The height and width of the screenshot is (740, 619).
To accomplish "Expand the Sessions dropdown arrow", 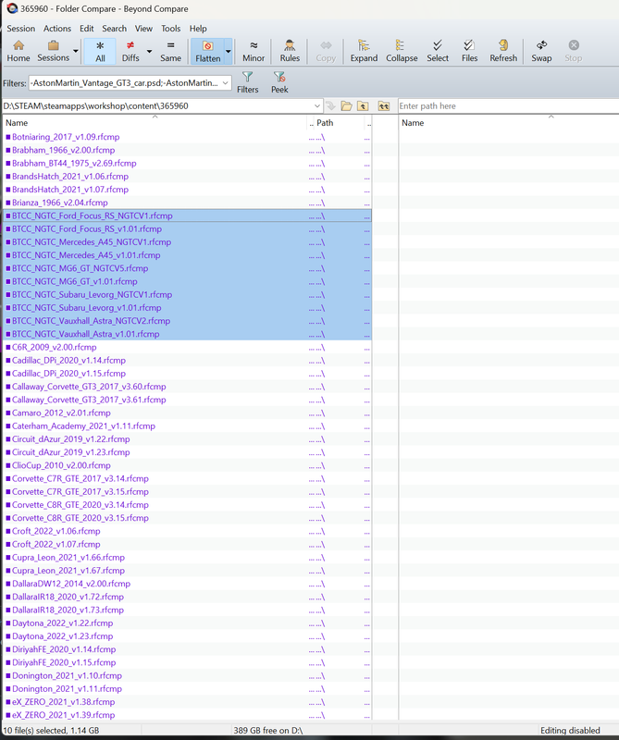I will (x=76, y=51).
